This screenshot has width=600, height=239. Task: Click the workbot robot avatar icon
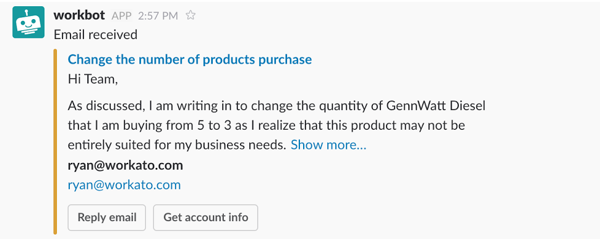point(28,22)
